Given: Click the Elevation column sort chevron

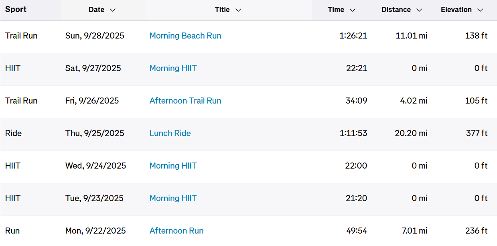Looking at the screenshot, I should click(480, 10).
